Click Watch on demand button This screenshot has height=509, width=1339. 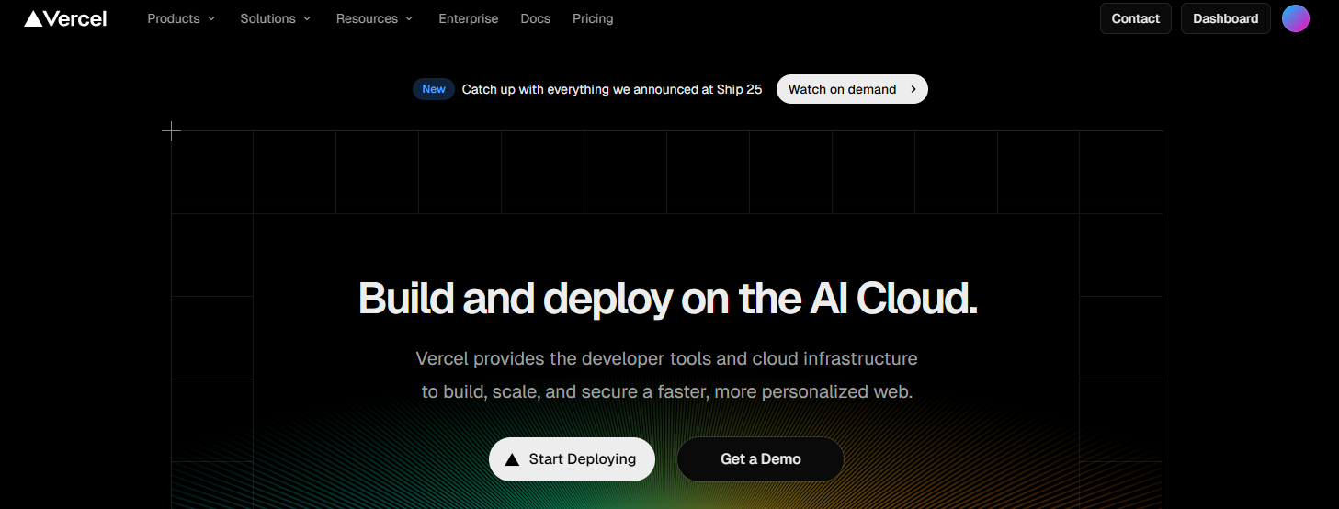[x=852, y=89]
